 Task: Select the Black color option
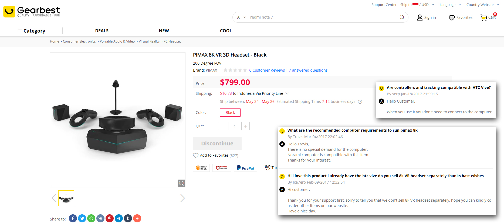pyautogui.click(x=230, y=113)
